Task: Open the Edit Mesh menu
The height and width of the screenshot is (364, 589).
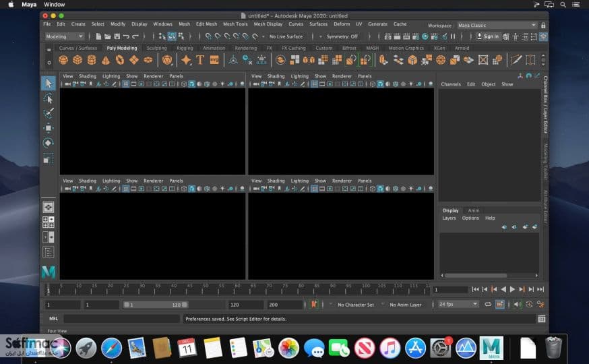Action: coord(206,24)
